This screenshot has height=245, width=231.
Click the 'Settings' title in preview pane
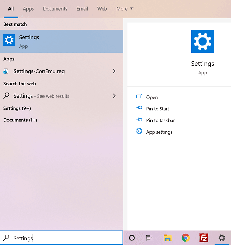click(x=202, y=64)
